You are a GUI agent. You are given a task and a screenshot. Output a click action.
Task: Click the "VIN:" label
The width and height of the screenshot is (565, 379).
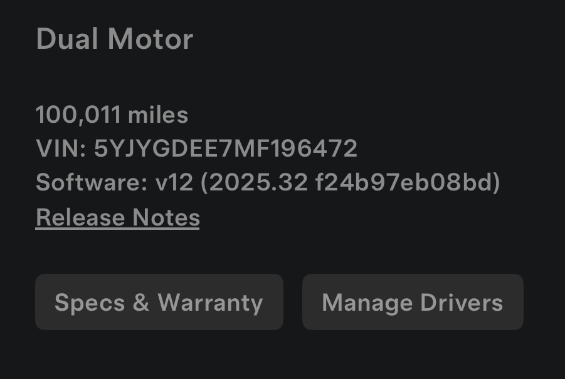pyautogui.click(x=61, y=148)
